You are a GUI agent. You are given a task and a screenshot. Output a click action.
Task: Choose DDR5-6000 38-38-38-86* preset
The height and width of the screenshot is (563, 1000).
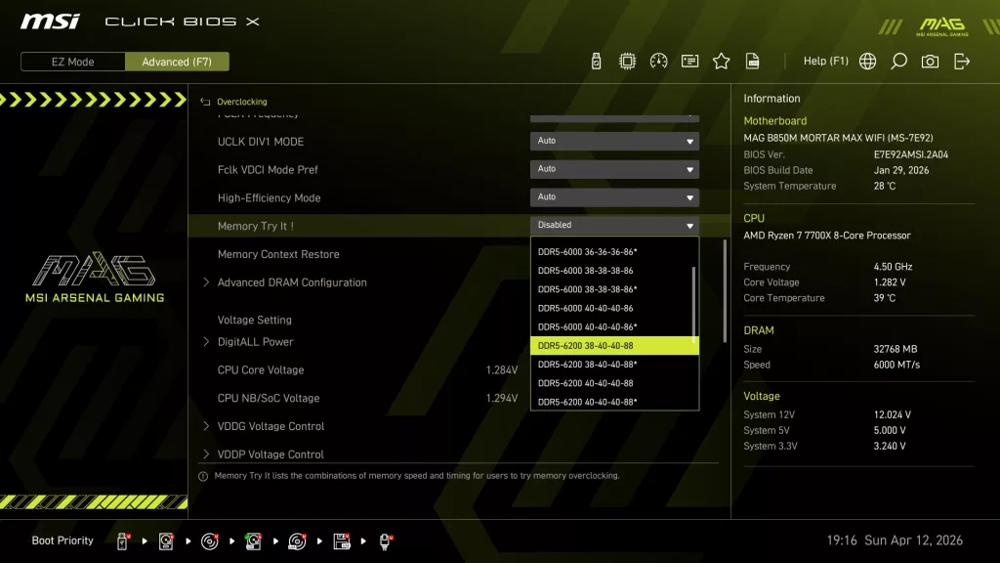(x=611, y=289)
